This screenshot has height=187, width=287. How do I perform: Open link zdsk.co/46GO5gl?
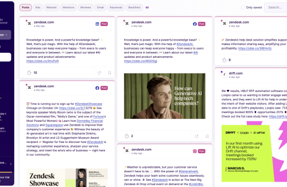pos(140,61)
